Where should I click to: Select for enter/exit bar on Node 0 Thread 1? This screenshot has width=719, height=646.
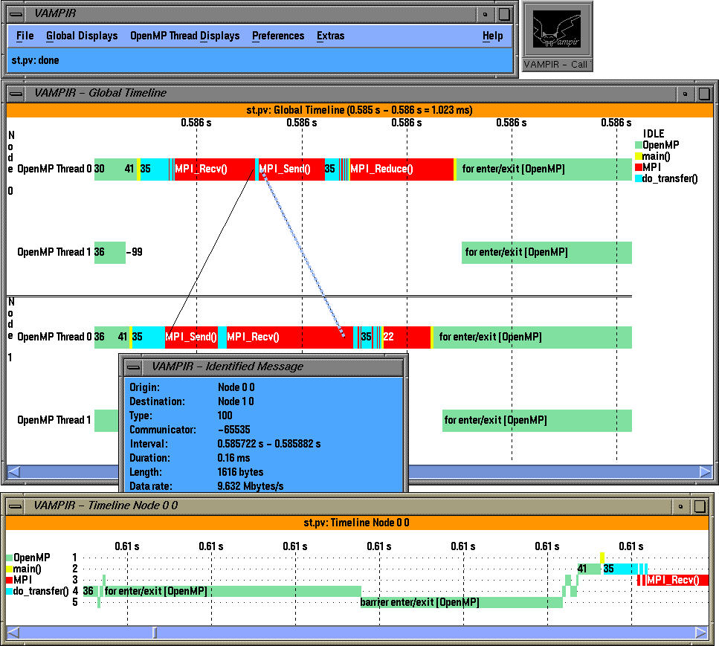[x=546, y=253]
